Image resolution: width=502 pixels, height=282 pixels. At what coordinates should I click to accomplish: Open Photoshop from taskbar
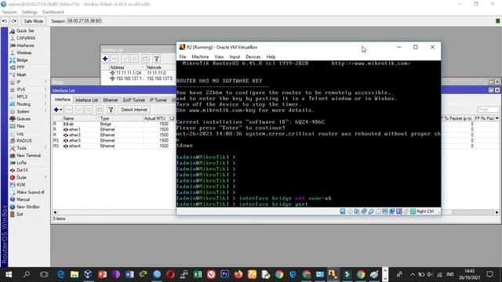(x=225, y=274)
